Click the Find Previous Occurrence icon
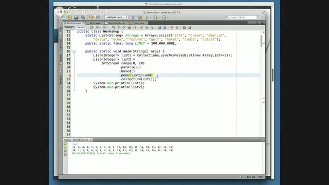329x185 pixels. 119,27
